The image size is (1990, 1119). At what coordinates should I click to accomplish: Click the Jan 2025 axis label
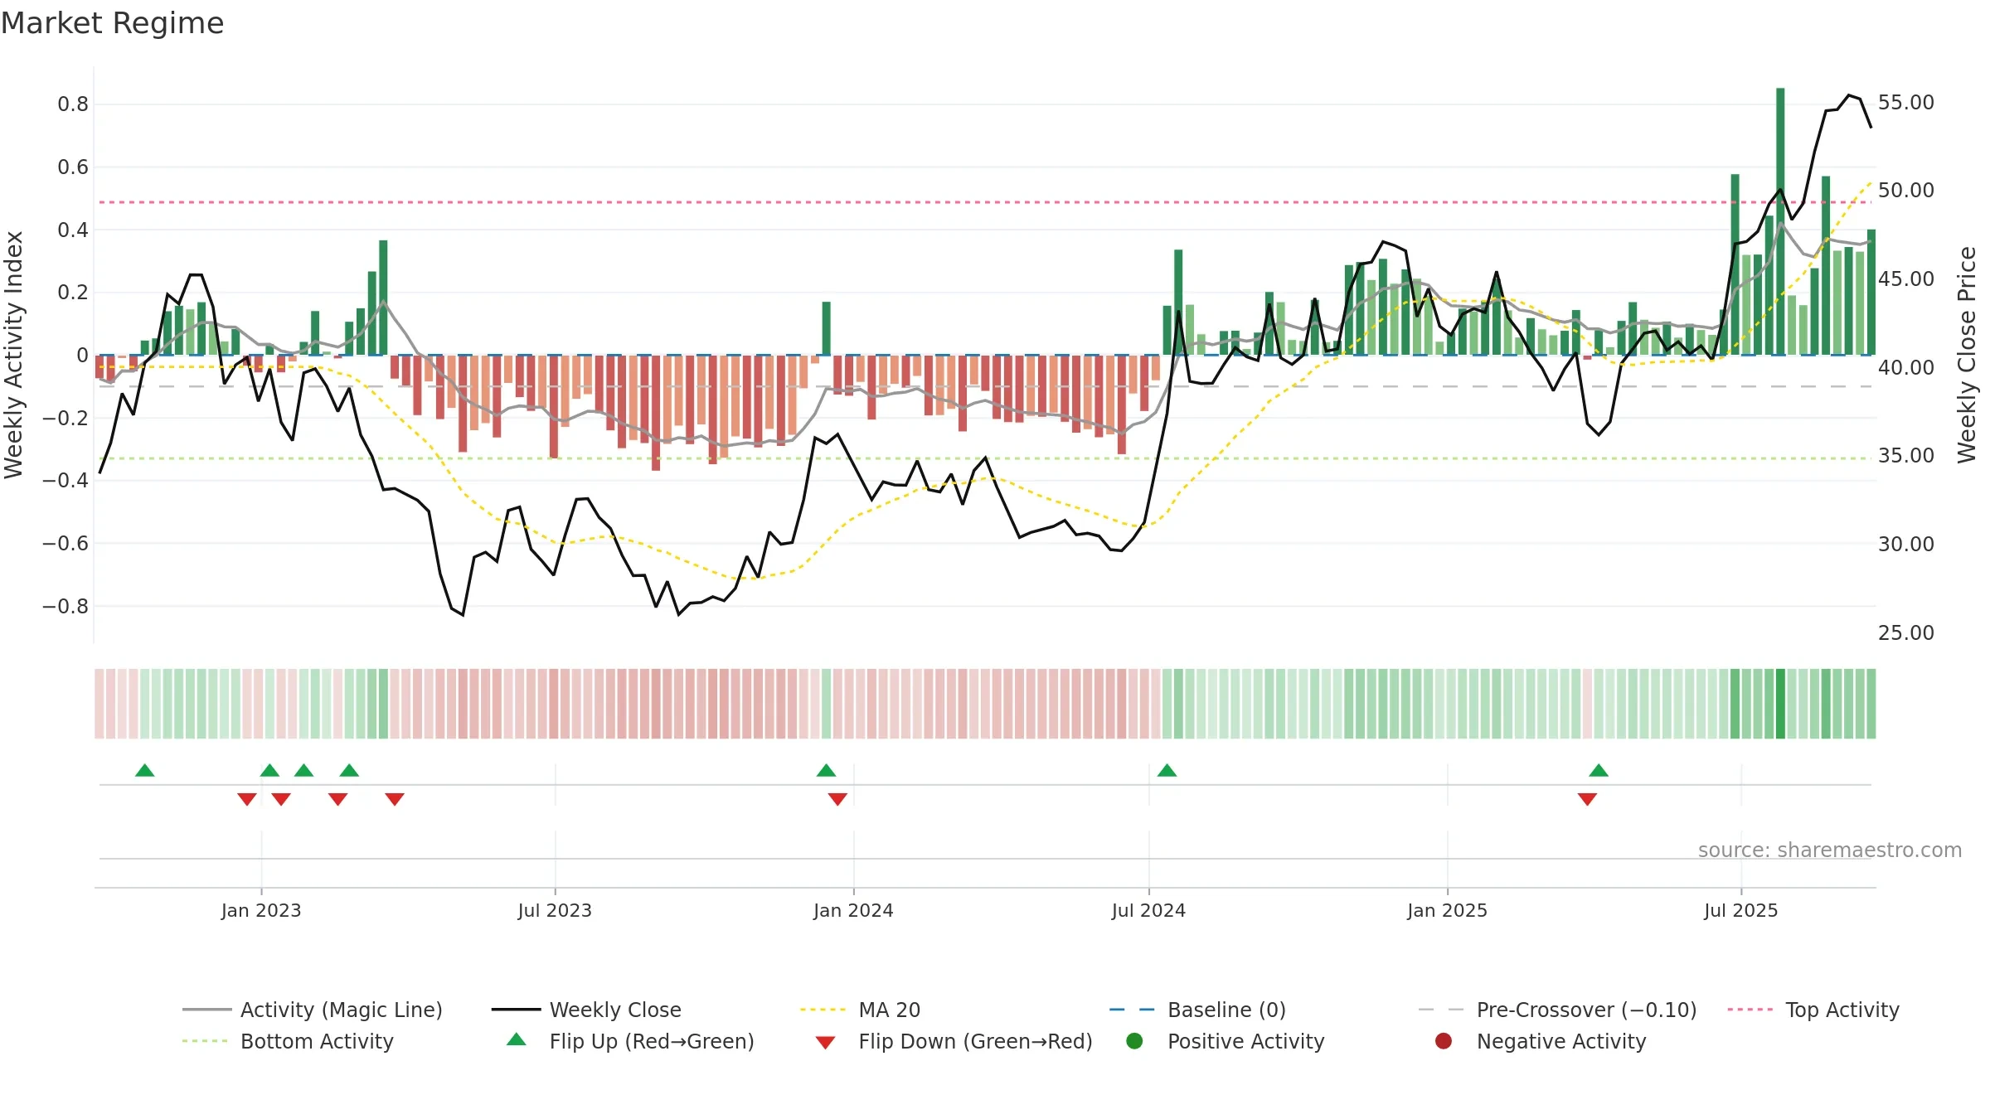pos(1447,910)
